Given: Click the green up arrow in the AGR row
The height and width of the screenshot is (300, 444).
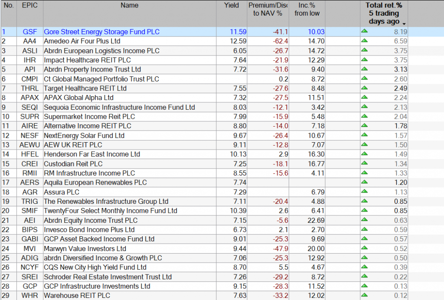Looking at the screenshot, I should point(364,191).
